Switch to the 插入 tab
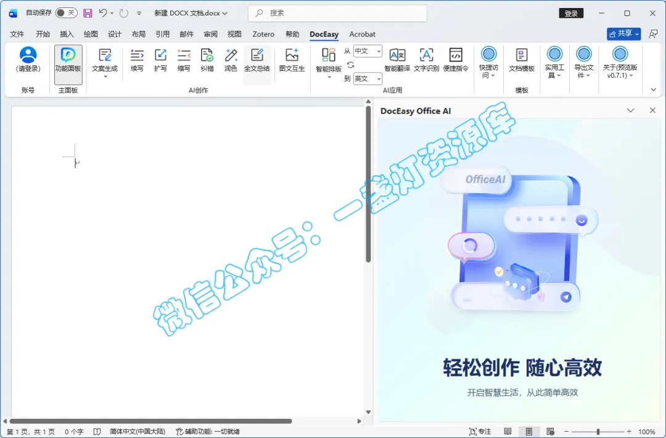The image size is (666, 438). click(x=67, y=34)
